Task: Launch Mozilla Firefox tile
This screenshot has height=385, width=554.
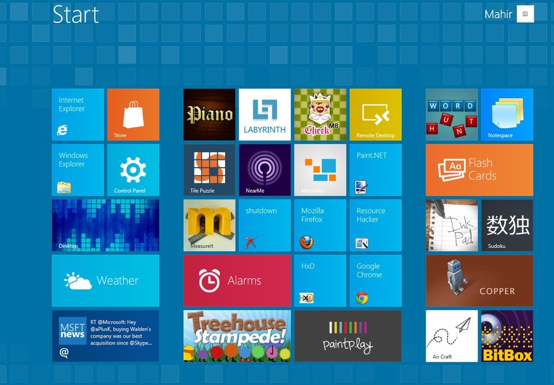Action: click(320, 226)
